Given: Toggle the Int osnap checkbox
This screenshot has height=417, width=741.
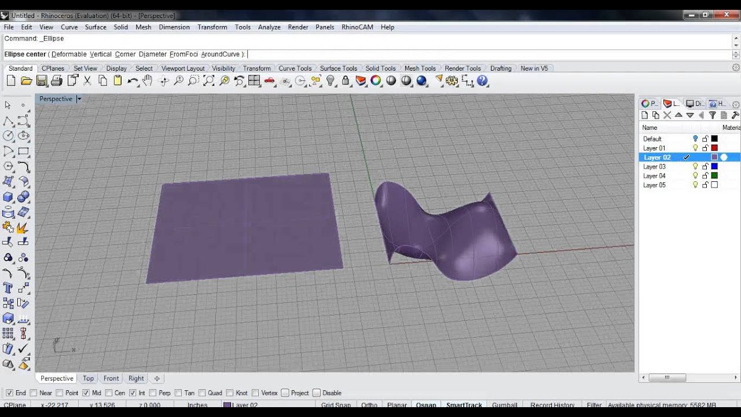Looking at the screenshot, I should 133,393.
